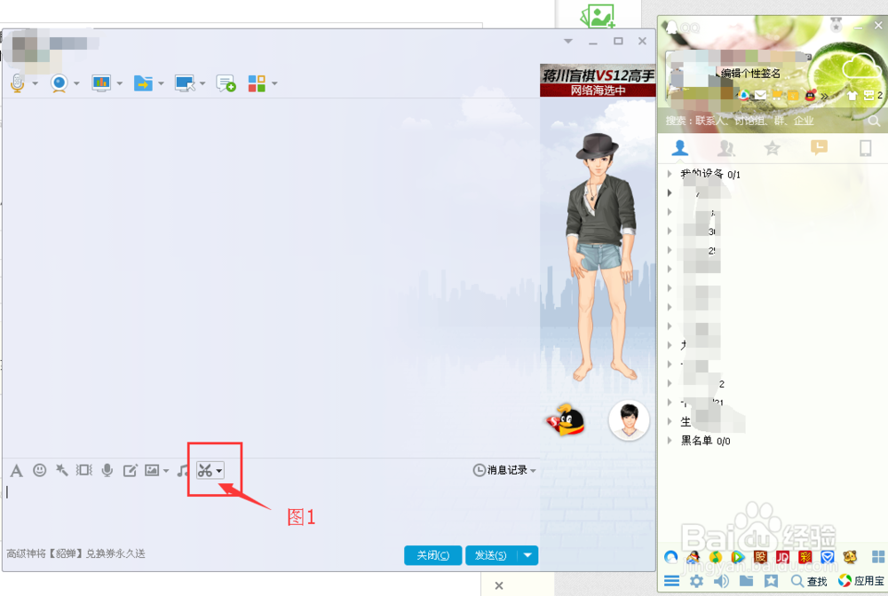Change skin with the shirt icon
The height and width of the screenshot is (596, 888).
pos(852,95)
